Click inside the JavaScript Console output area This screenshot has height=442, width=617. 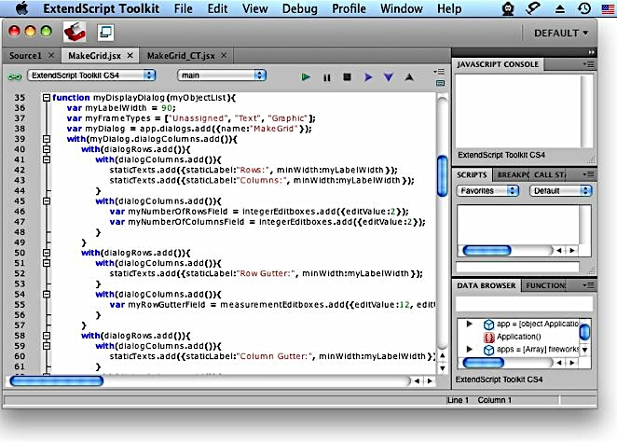tap(518, 111)
